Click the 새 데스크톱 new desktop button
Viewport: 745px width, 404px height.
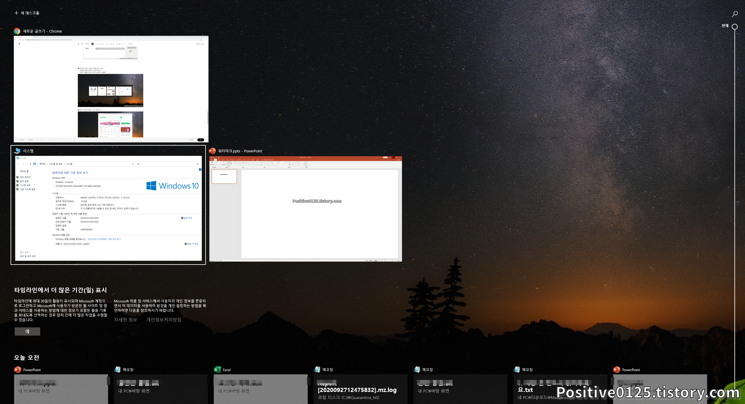(27, 13)
